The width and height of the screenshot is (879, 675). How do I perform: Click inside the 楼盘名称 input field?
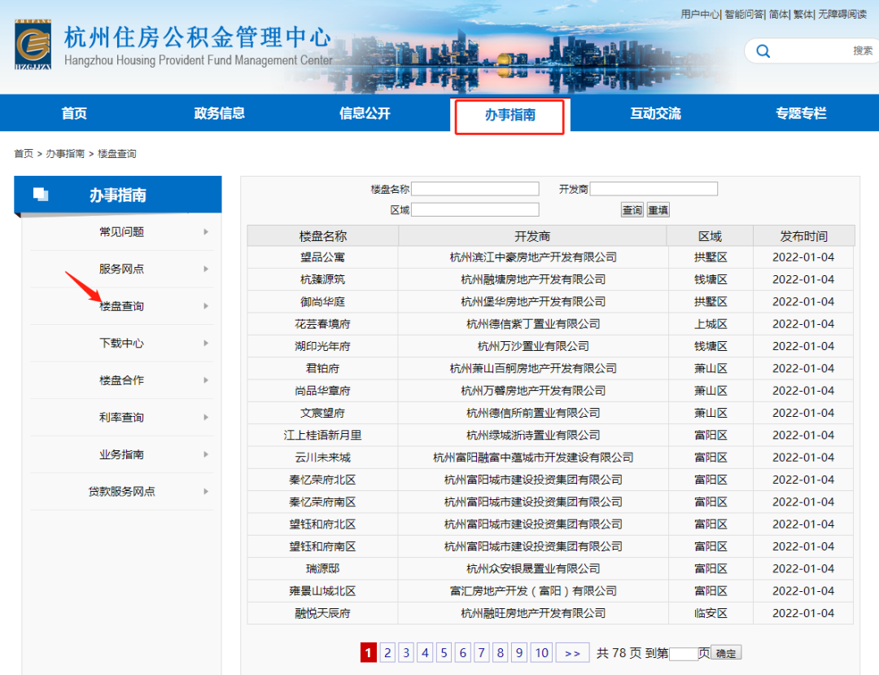coord(475,188)
